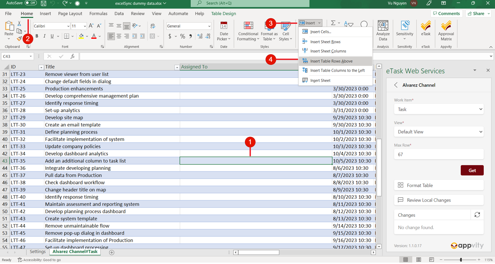Open the Work Item dropdown
Screen dimensions: 495x264
click(x=439, y=109)
